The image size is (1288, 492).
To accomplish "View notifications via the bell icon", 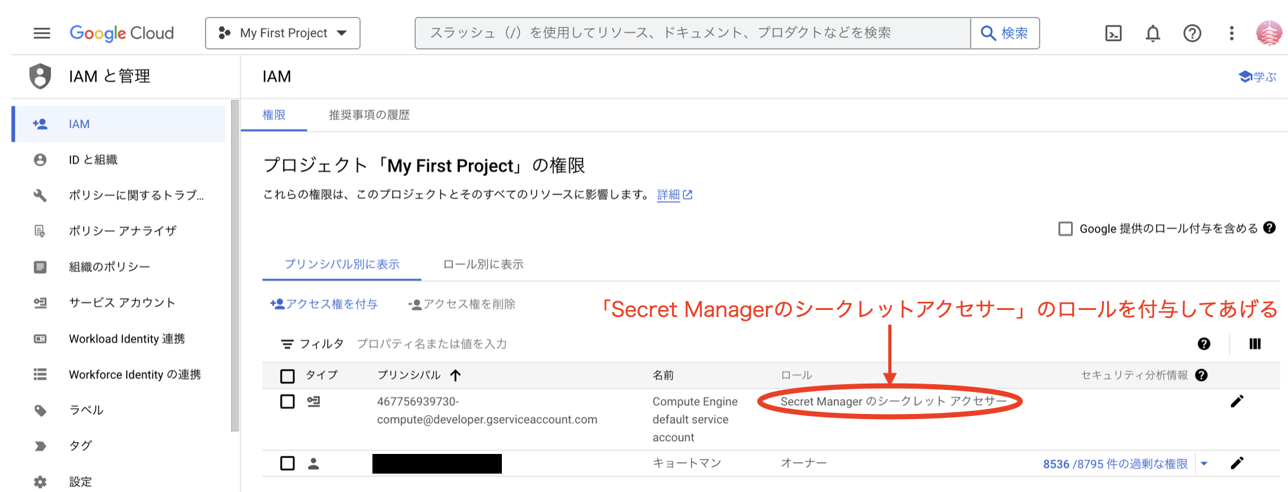I will coord(1153,33).
